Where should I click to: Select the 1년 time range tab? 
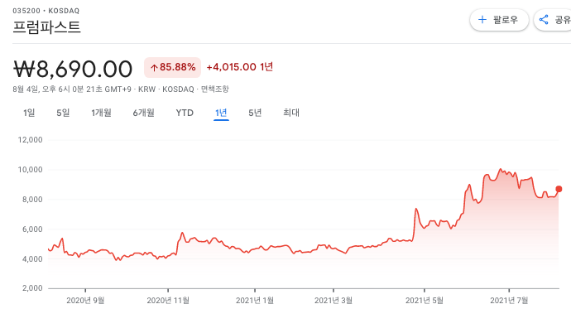click(x=221, y=113)
